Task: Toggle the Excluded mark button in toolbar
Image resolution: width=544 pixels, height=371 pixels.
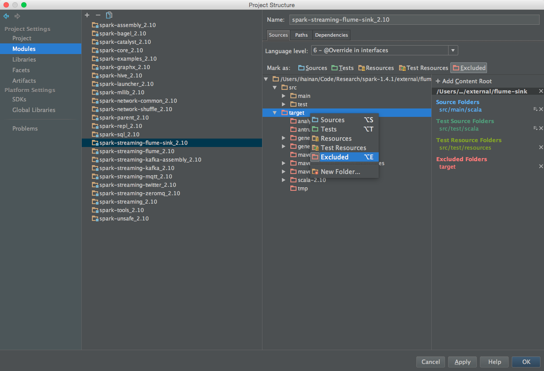Action: [x=468, y=68]
